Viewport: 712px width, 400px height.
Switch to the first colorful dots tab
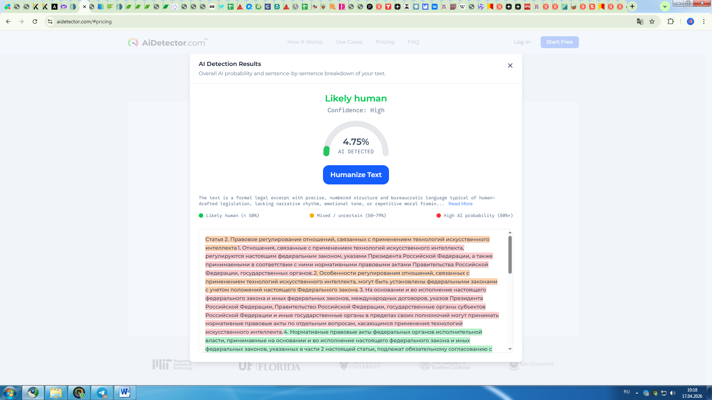point(7,7)
